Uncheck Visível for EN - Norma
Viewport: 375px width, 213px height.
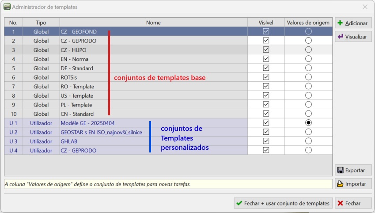(266, 59)
